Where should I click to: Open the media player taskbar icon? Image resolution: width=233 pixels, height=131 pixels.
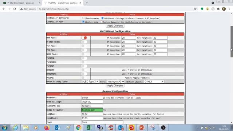pos(36,128)
